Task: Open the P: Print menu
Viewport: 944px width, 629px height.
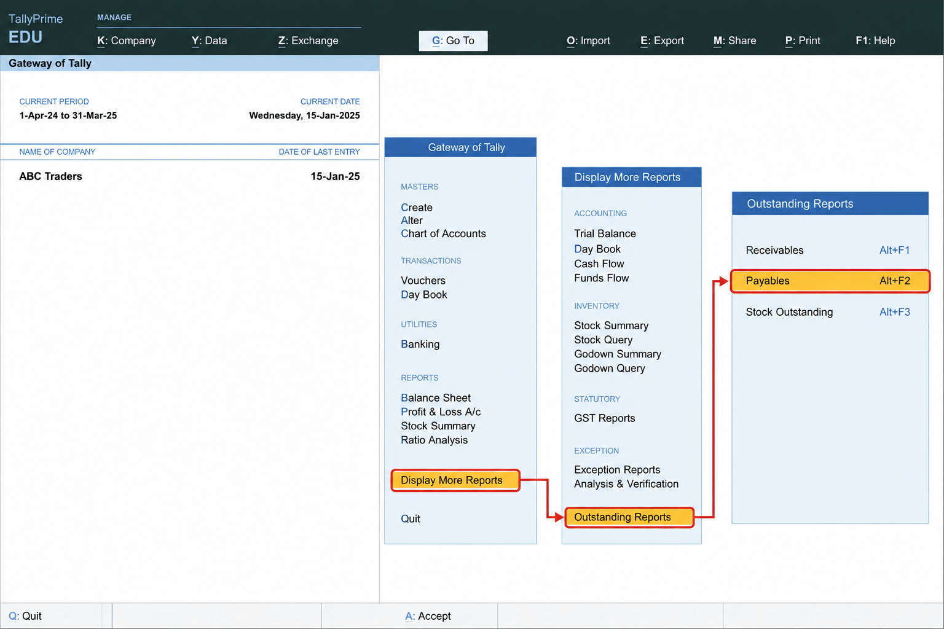Action: click(803, 41)
